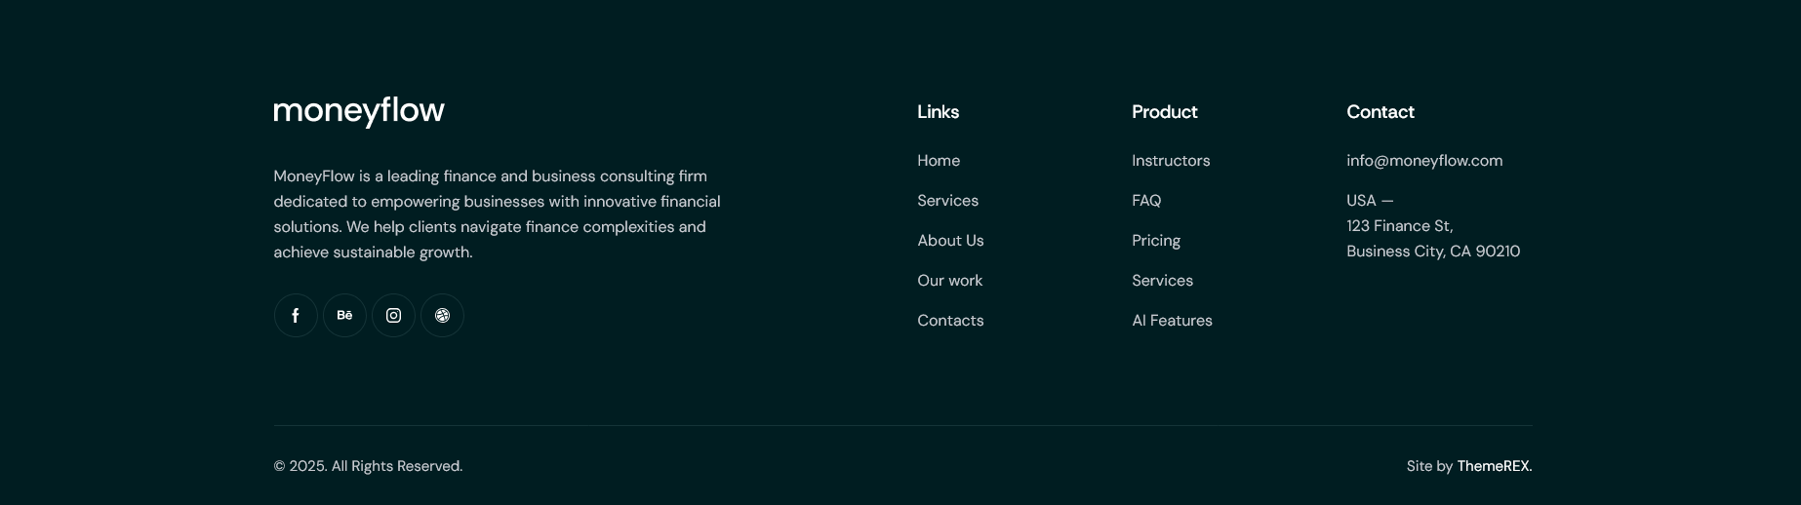The width and height of the screenshot is (1801, 505).
Task: Visit the ThemeREX site credit link
Action: 1495,466
